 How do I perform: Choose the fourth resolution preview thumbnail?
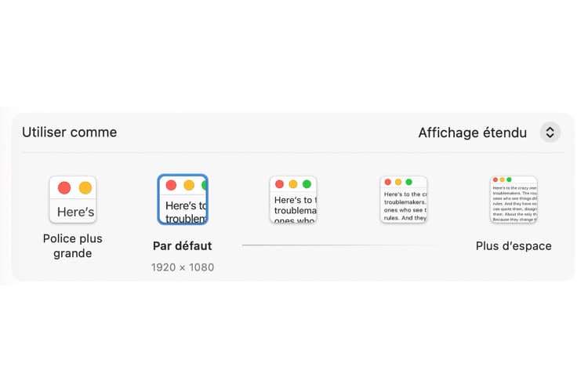coord(404,199)
